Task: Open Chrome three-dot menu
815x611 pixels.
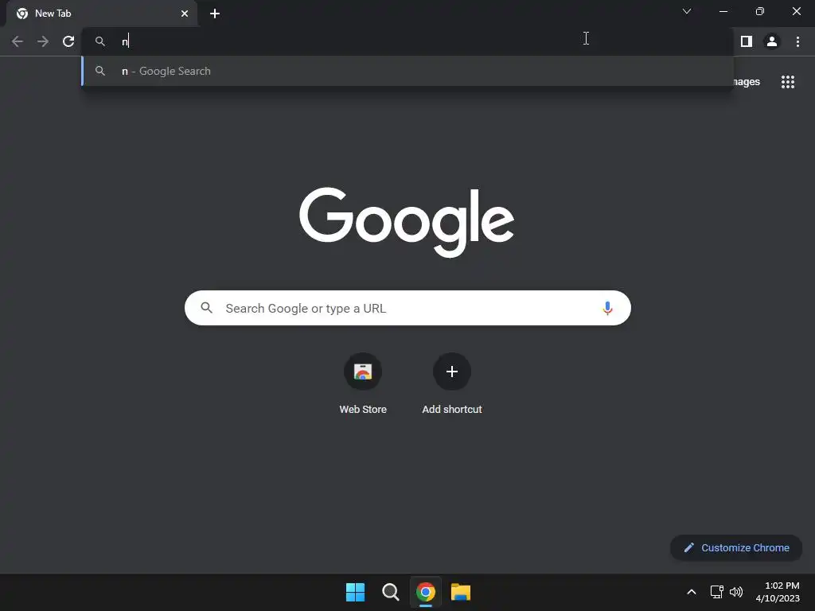Action: point(797,41)
